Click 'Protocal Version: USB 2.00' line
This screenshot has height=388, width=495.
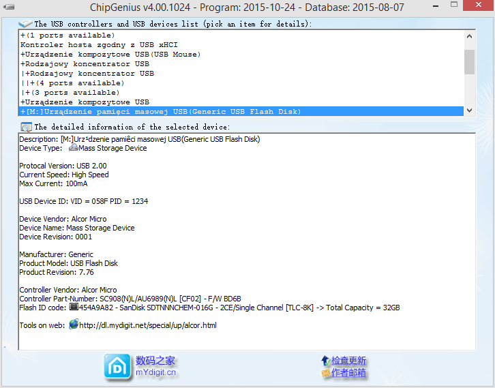coord(63,166)
